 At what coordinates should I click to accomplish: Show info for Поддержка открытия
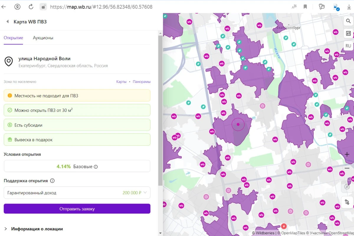(x=52, y=181)
